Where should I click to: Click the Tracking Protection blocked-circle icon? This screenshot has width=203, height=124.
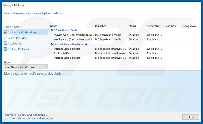[x=5, y=49]
